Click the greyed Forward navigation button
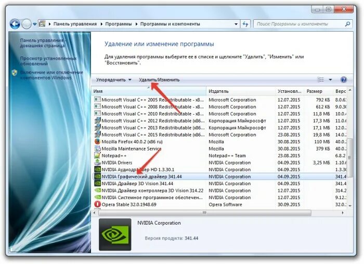364x264 pixels. pos(26,24)
